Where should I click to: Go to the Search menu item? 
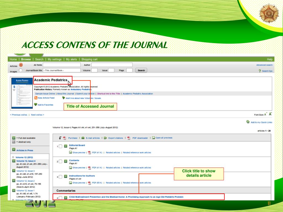[x=39, y=59]
